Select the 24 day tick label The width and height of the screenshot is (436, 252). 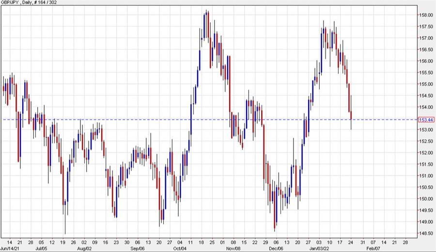coord(351,242)
